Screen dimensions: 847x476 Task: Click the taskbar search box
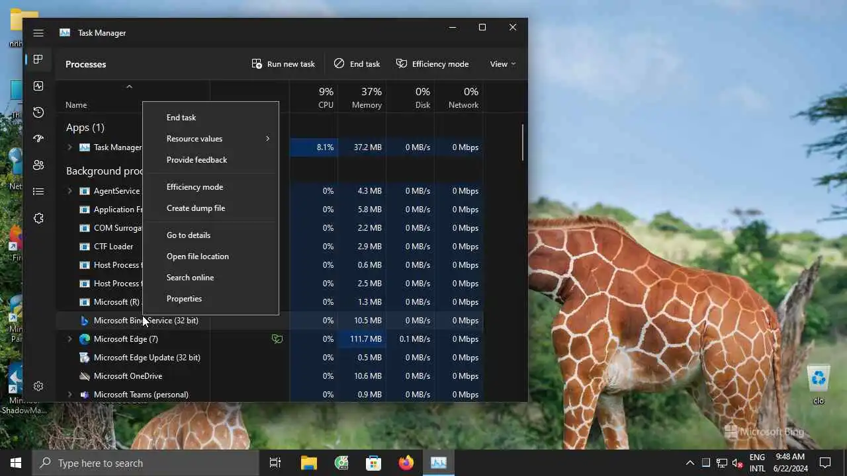(x=146, y=463)
